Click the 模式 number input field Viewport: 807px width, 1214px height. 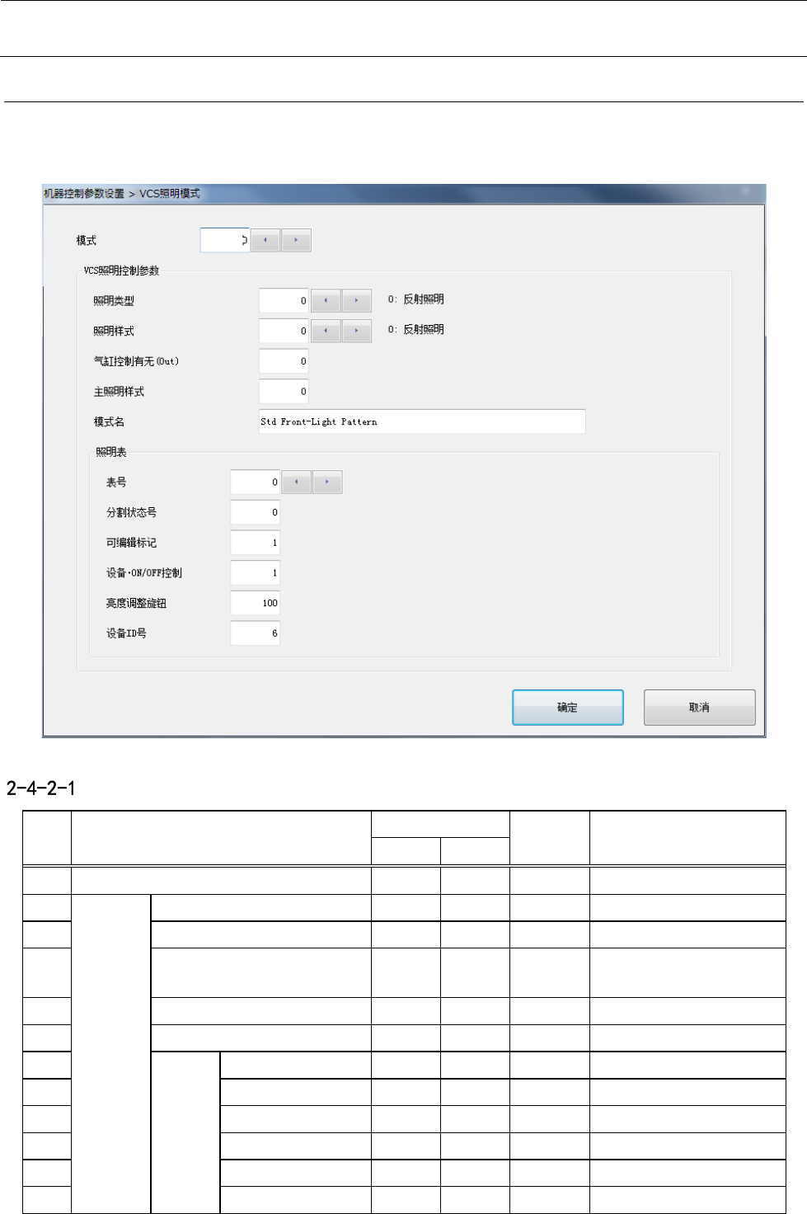(225, 240)
